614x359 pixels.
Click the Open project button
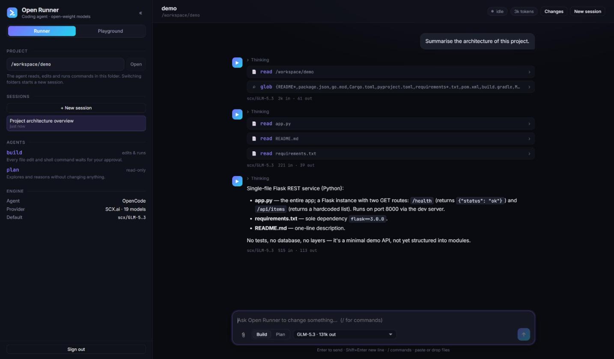point(136,65)
